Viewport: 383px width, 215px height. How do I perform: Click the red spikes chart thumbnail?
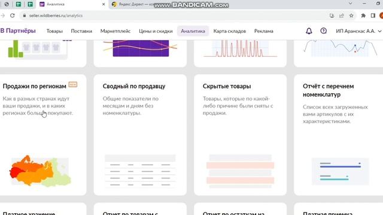240,48
